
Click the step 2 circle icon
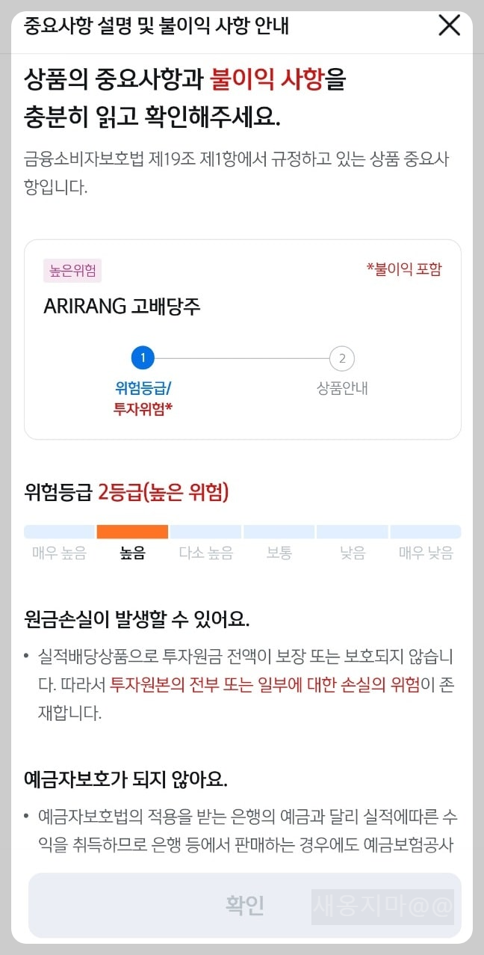(341, 359)
